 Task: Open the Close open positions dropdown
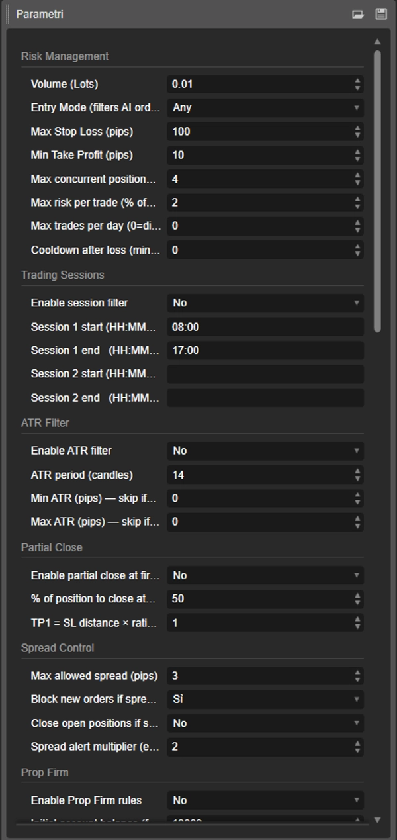(265, 723)
